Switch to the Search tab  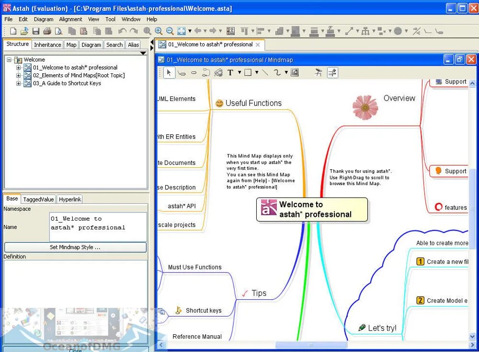pyautogui.click(x=114, y=45)
